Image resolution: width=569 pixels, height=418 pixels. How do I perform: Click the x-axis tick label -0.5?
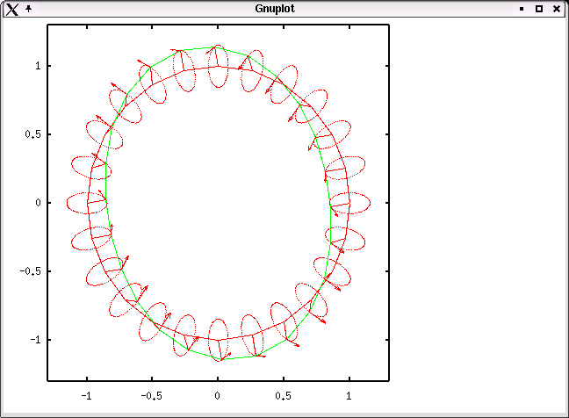151,396
